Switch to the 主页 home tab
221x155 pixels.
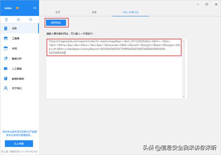point(58,12)
